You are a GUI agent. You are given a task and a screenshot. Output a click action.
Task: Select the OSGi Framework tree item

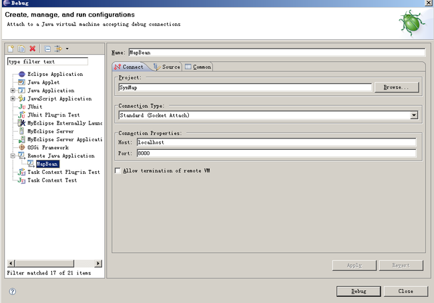(48, 147)
